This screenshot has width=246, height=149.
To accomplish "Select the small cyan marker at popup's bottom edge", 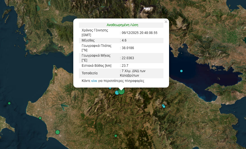I will point(110,88).
